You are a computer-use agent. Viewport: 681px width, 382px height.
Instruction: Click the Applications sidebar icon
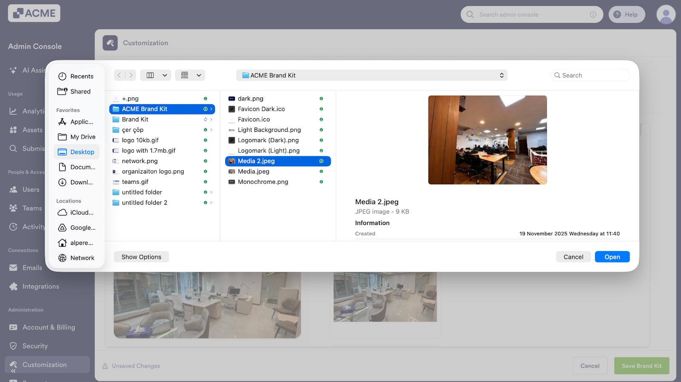tap(62, 122)
